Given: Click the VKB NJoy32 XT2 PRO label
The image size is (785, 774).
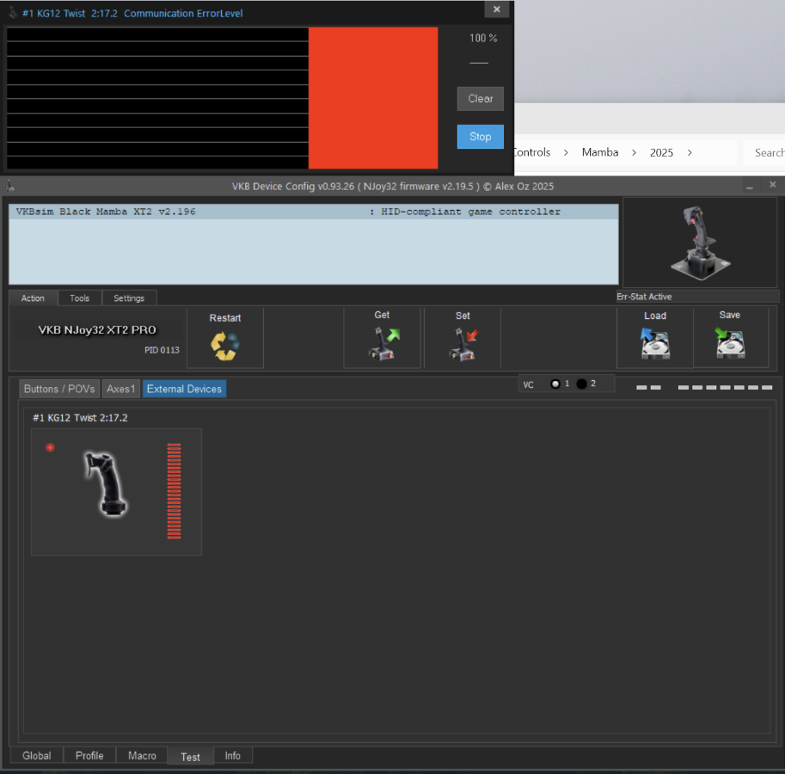Looking at the screenshot, I should [x=97, y=330].
